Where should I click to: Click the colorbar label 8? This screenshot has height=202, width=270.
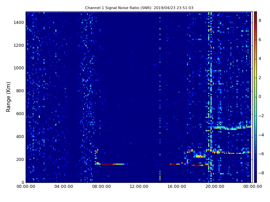point(260,21)
